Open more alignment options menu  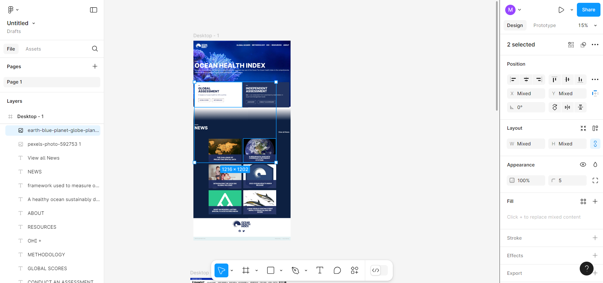pyautogui.click(x=595, y=79)
